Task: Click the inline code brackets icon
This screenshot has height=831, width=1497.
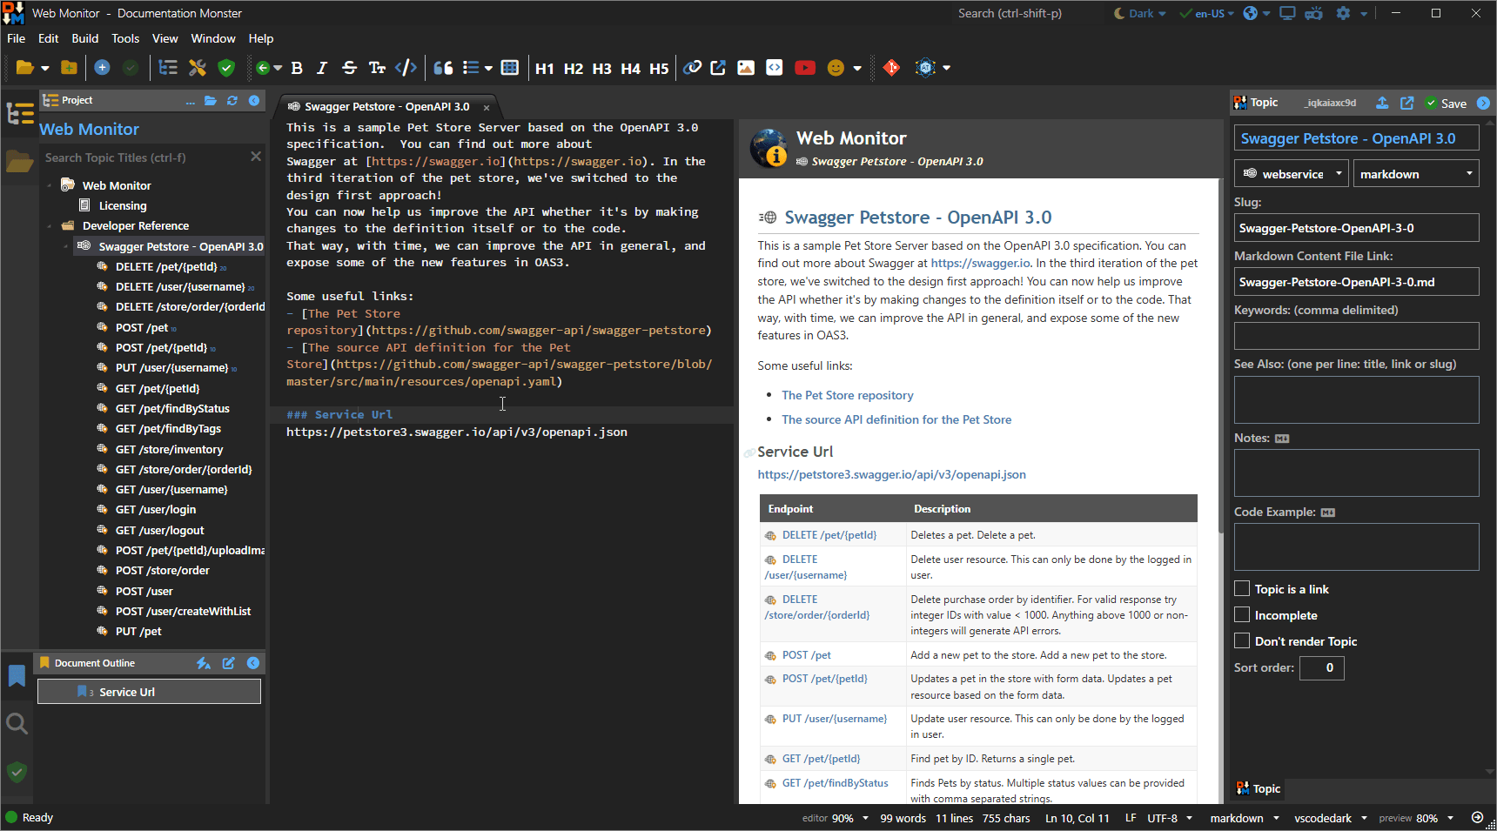Action: 406,68
